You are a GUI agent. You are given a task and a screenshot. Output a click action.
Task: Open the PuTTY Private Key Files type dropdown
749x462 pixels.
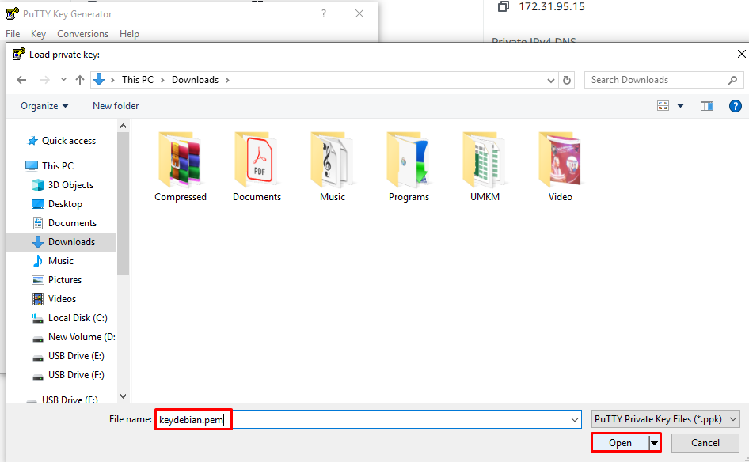coord(665,419)
